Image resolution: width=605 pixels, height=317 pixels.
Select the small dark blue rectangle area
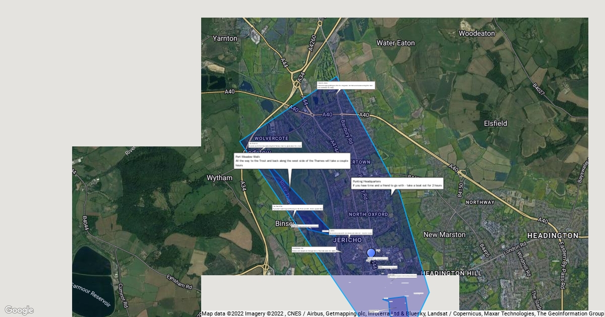398,306
